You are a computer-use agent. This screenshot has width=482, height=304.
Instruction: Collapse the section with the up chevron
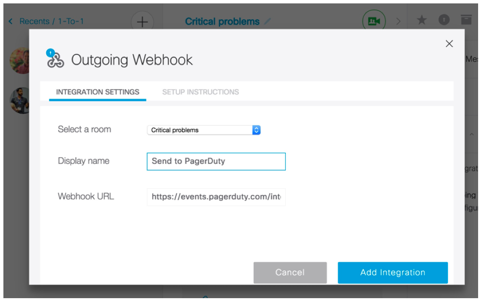(471, 135)
